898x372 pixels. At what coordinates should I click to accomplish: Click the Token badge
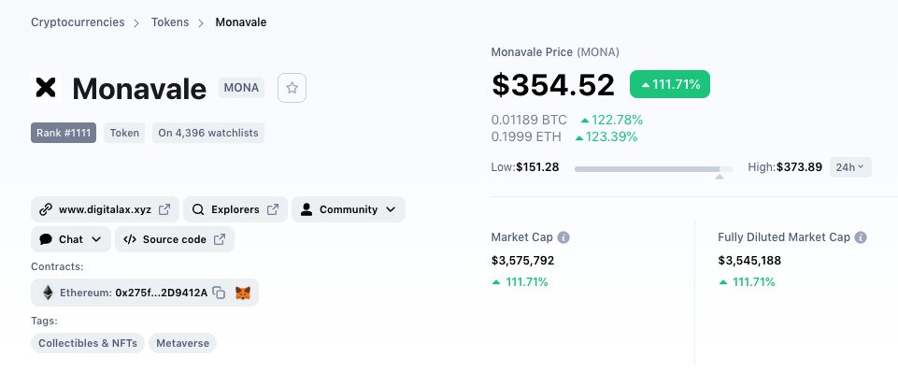click(x=124, y=133)
